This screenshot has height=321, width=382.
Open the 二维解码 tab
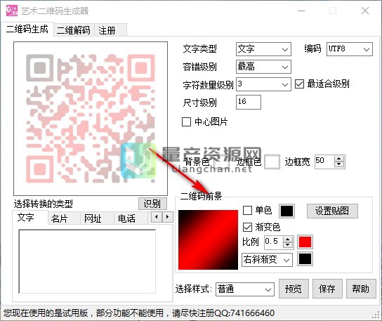click(74, 30)
